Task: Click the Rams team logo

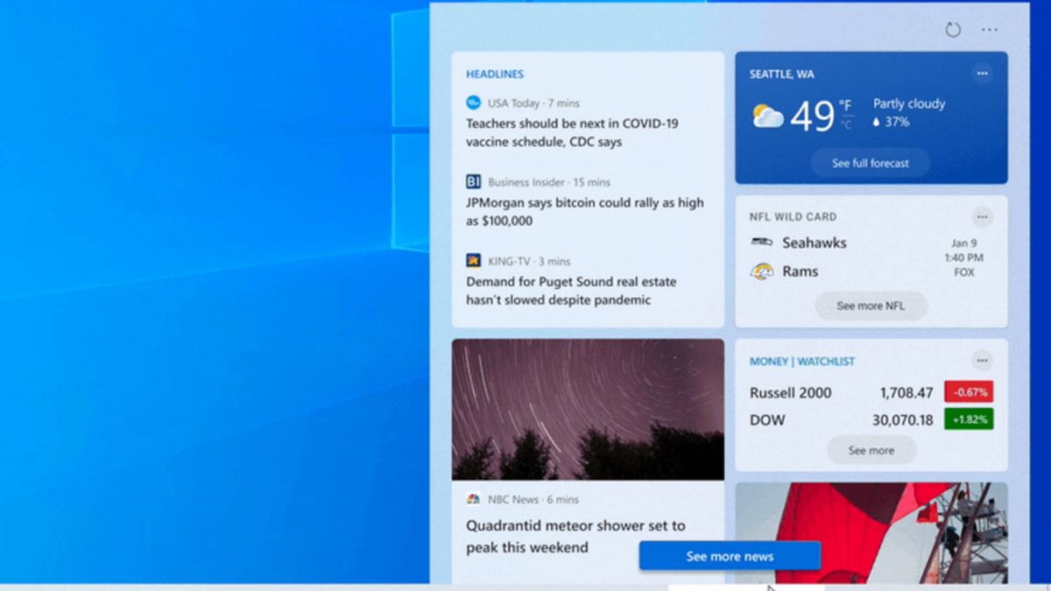Action: coord(762,271)
